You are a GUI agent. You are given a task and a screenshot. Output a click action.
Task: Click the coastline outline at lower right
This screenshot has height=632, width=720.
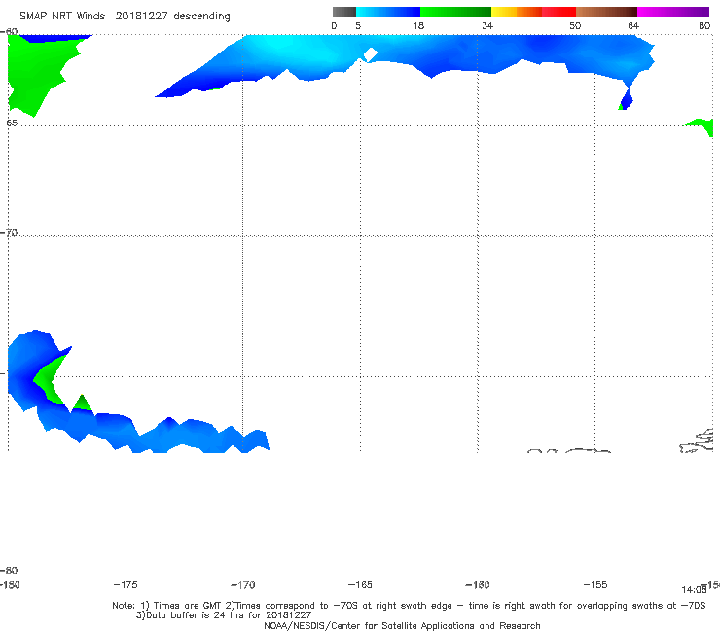point(697,441)
